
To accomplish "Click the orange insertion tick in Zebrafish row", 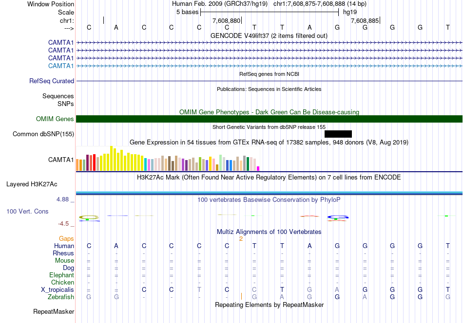I will point(242,296).
